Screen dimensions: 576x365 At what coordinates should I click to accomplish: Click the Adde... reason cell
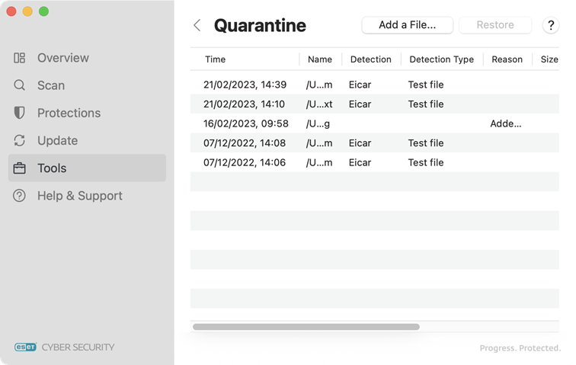505,123
